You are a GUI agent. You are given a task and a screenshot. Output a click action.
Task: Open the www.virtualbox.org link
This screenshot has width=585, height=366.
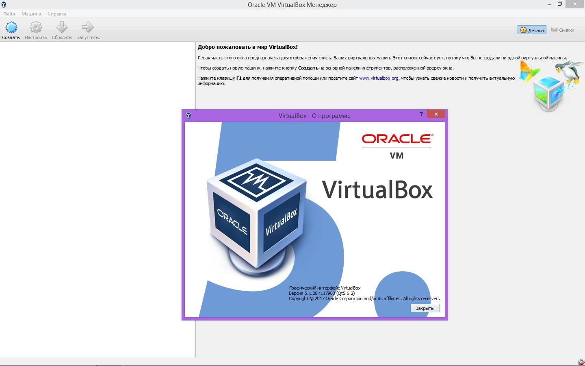(379, 78)
